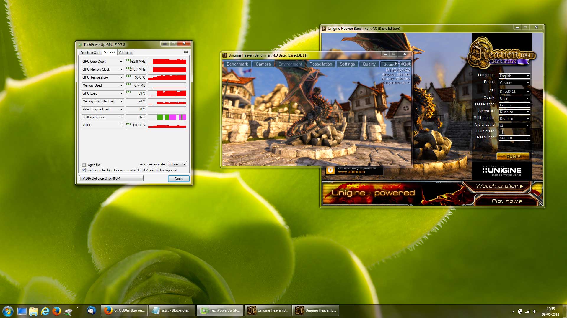Screen dimensions: 567x318
Task: Enable Full Screen checkbox in Heaven launcher
Action: [x=501, y=132]
